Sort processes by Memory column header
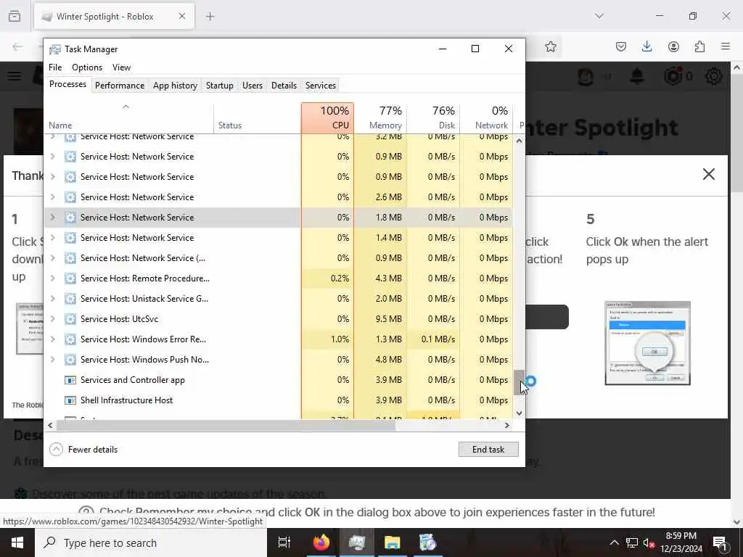 (380, 117)
